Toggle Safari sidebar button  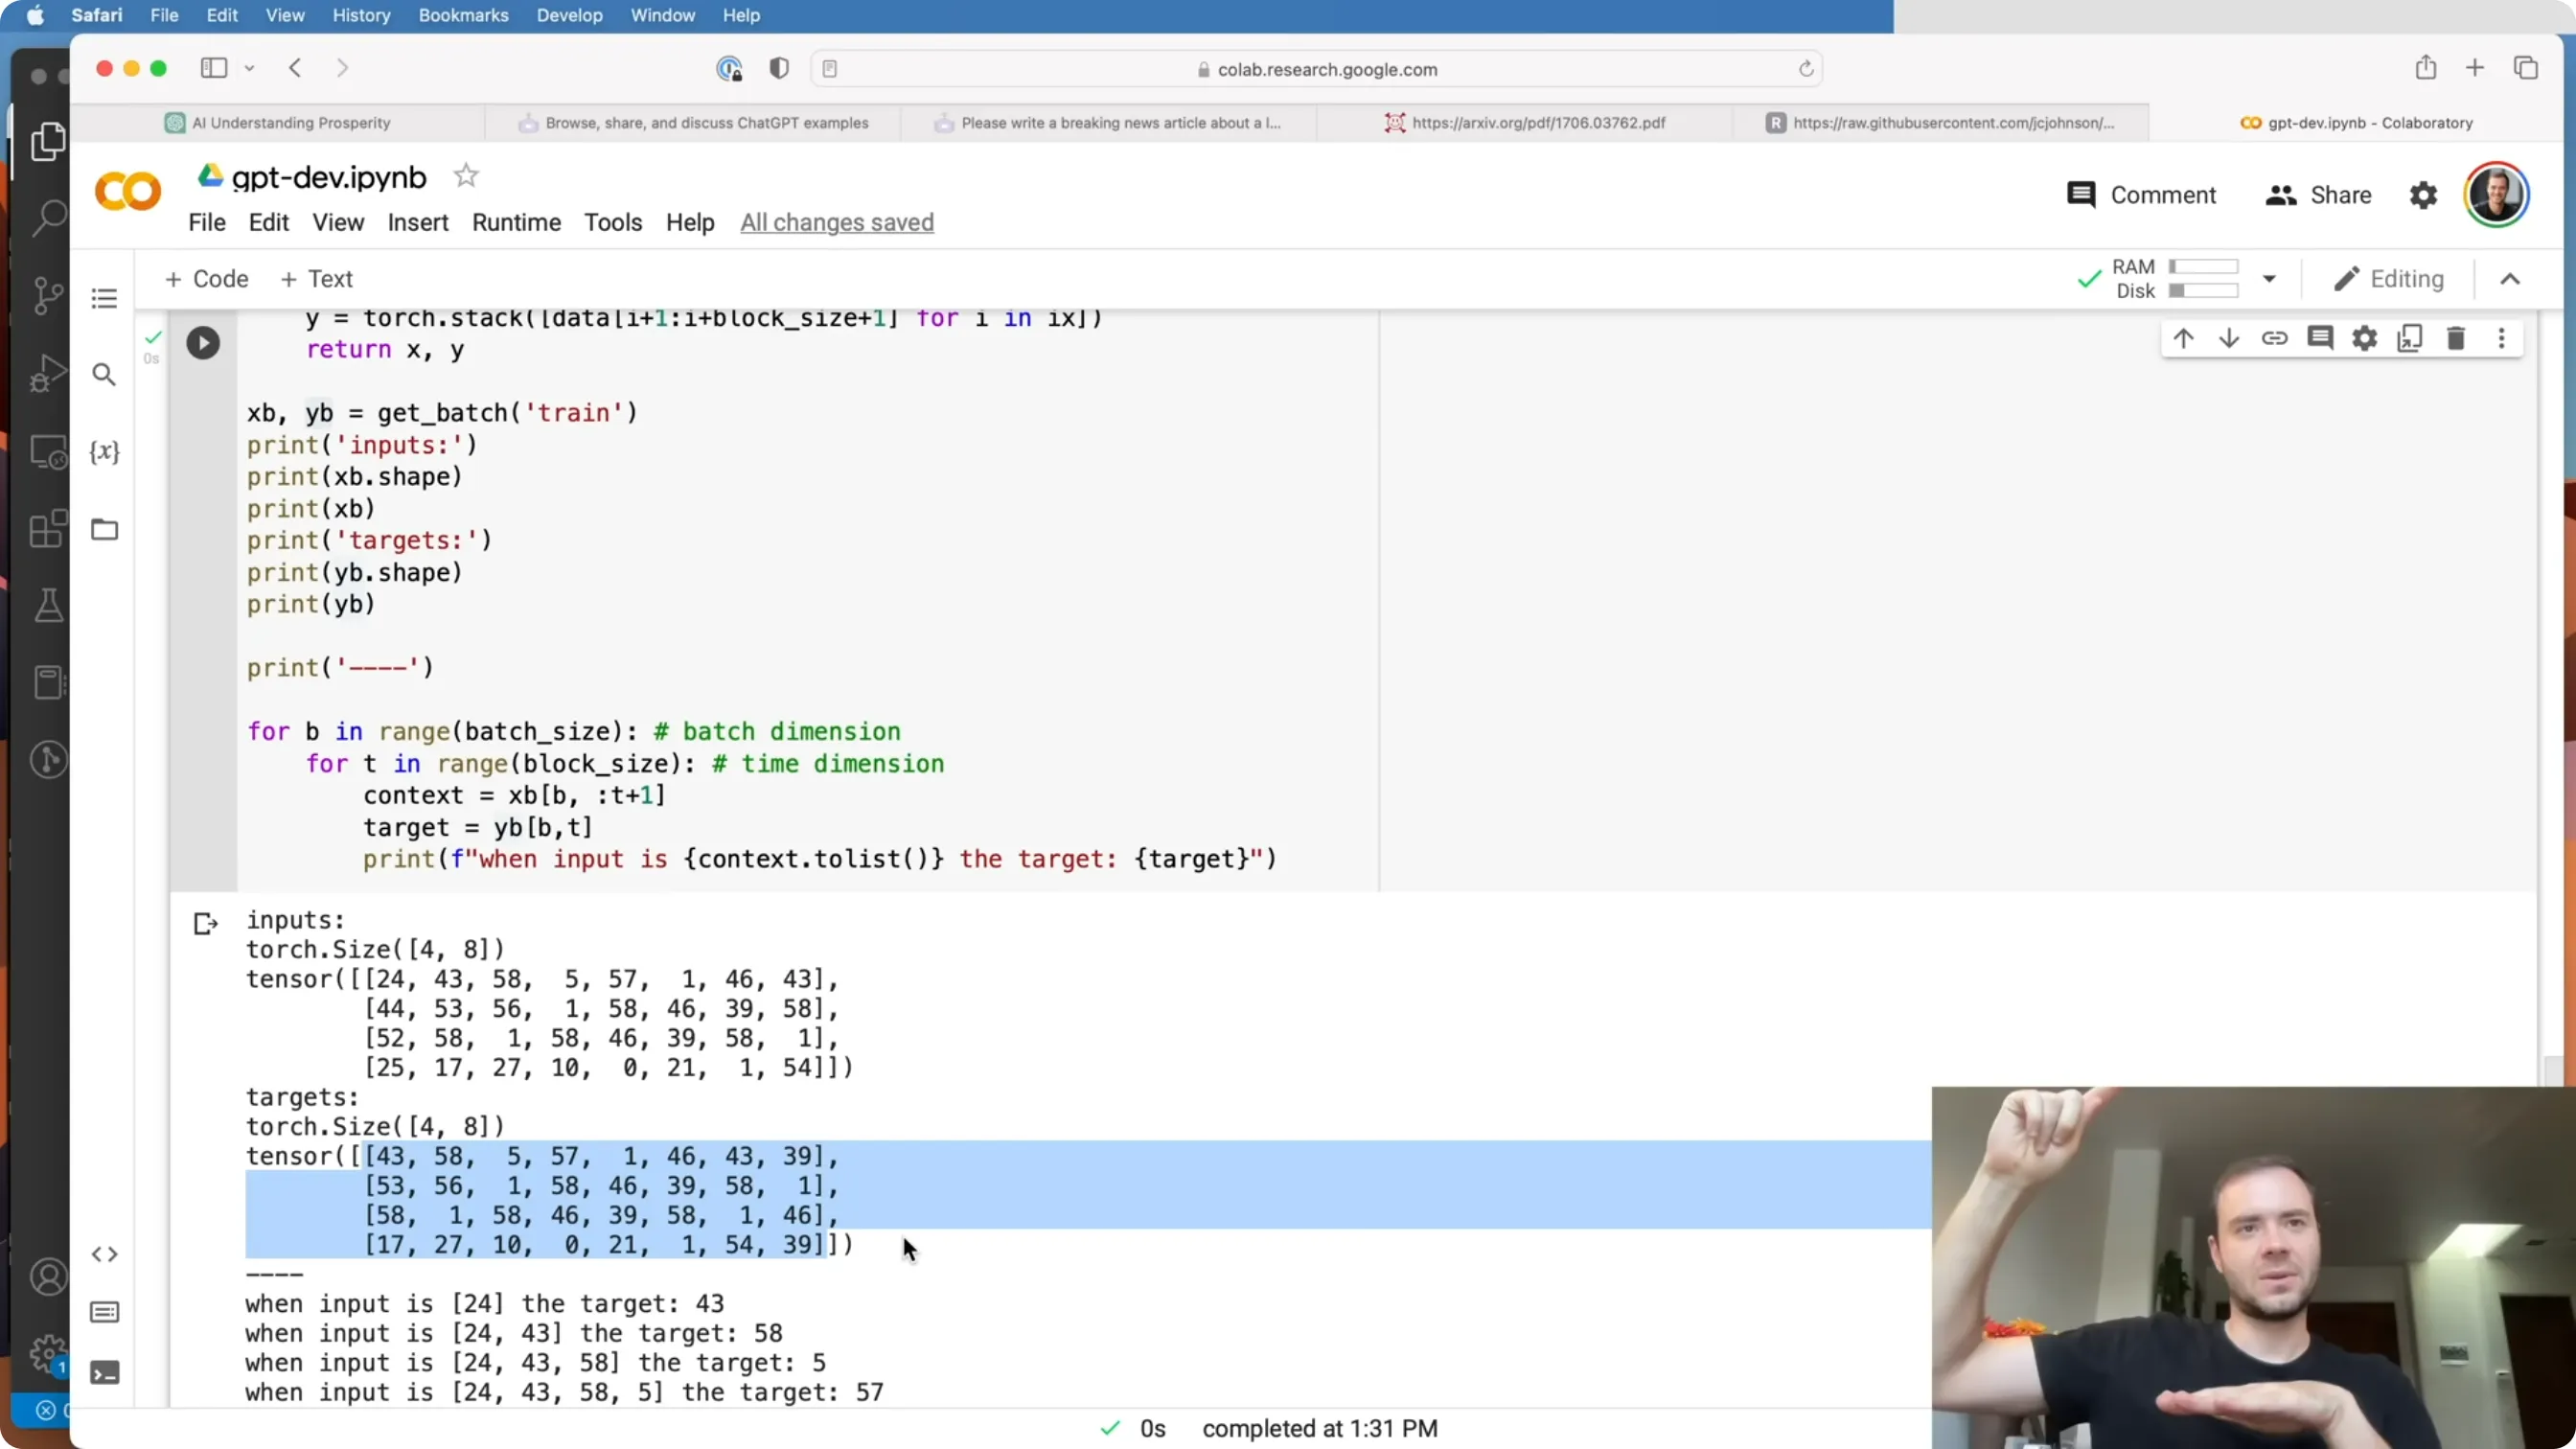tap(214, 68)
